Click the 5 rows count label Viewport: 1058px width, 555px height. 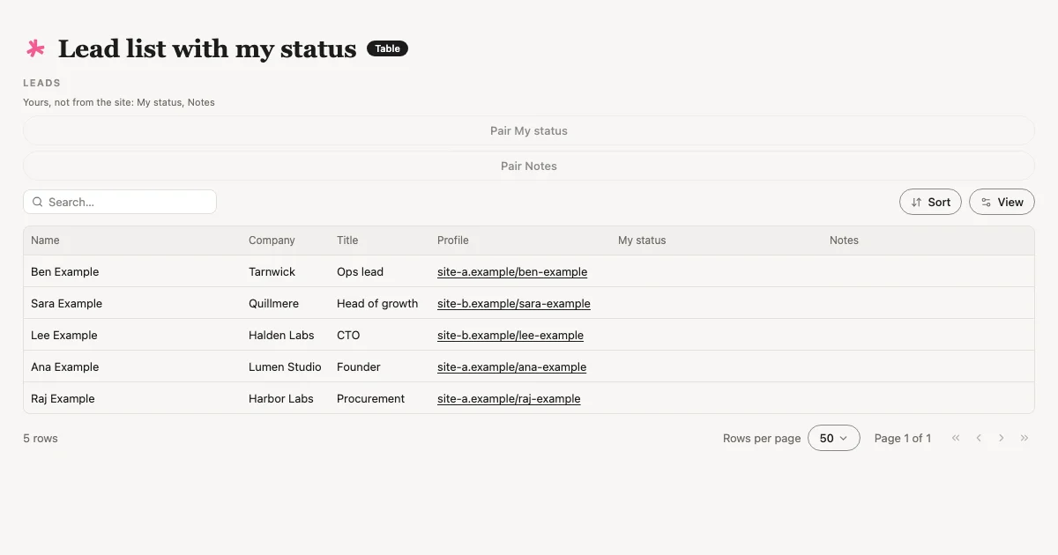pos(41,438)
